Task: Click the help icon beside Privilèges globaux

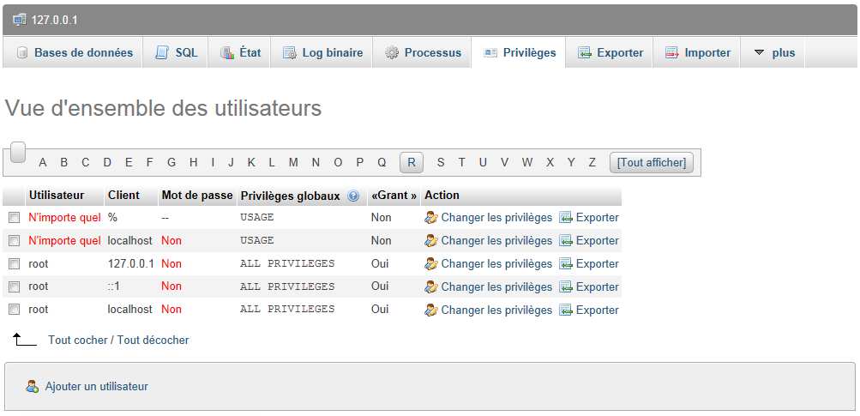Action: point(353,196)
